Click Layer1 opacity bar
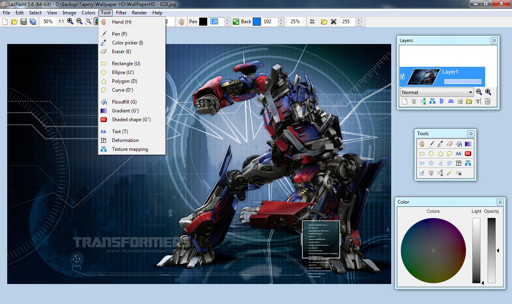The image size is (512, 304). coord(462,82)
